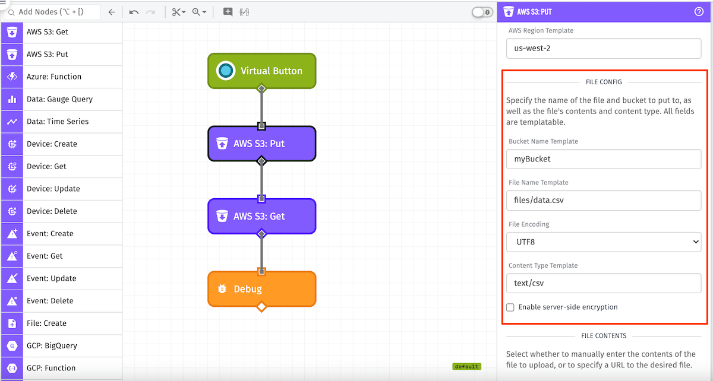Screen dimensions: 713x381
Task: Click the AWS S3: Put palette icon
Action: click(12, 55)
